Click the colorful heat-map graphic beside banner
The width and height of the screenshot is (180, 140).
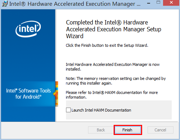57,94
